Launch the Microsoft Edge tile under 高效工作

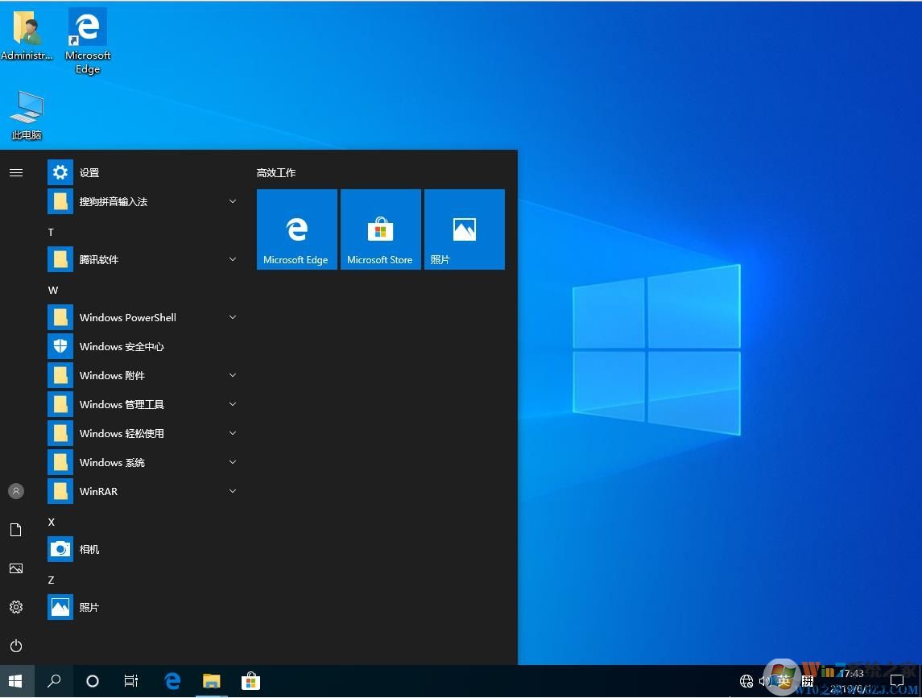(x=296, y=229)
